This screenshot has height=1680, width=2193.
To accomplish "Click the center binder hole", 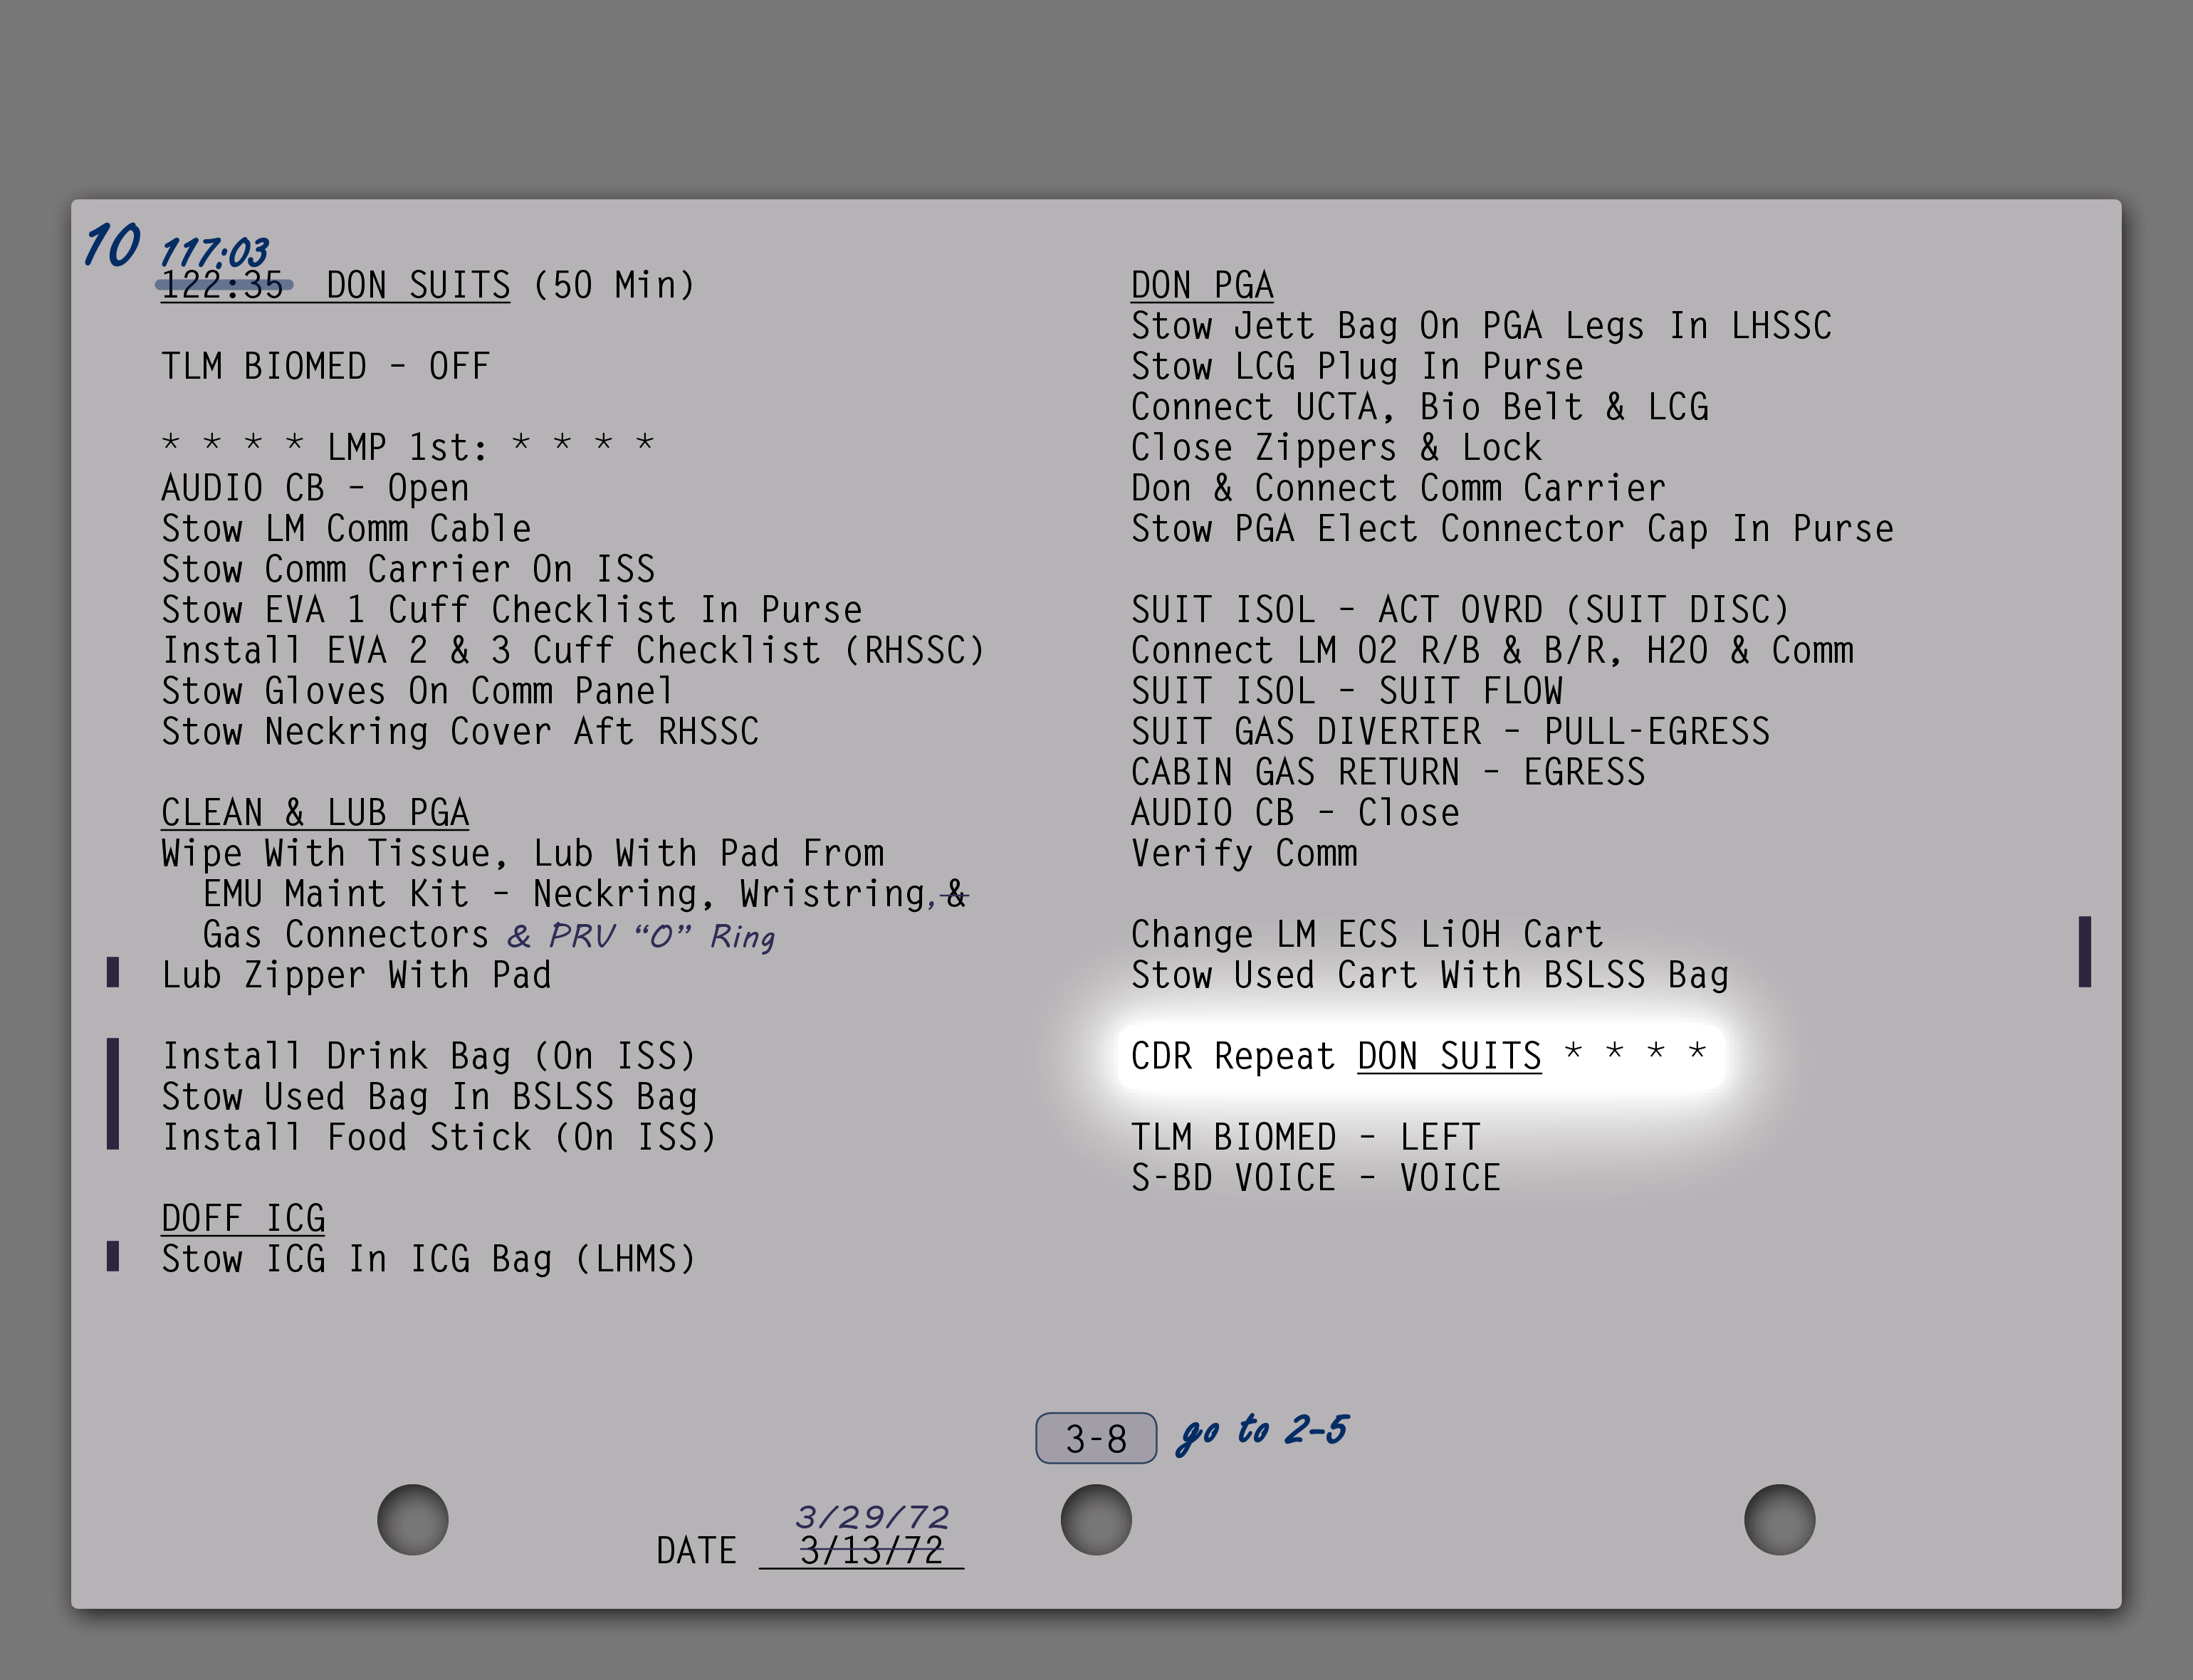I will (x=1096, y=1519).
